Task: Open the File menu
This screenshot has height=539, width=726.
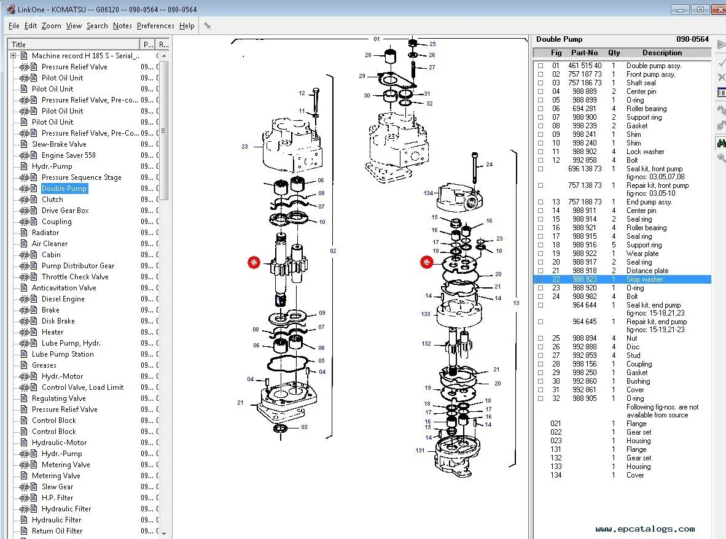Action: [14, 26]
